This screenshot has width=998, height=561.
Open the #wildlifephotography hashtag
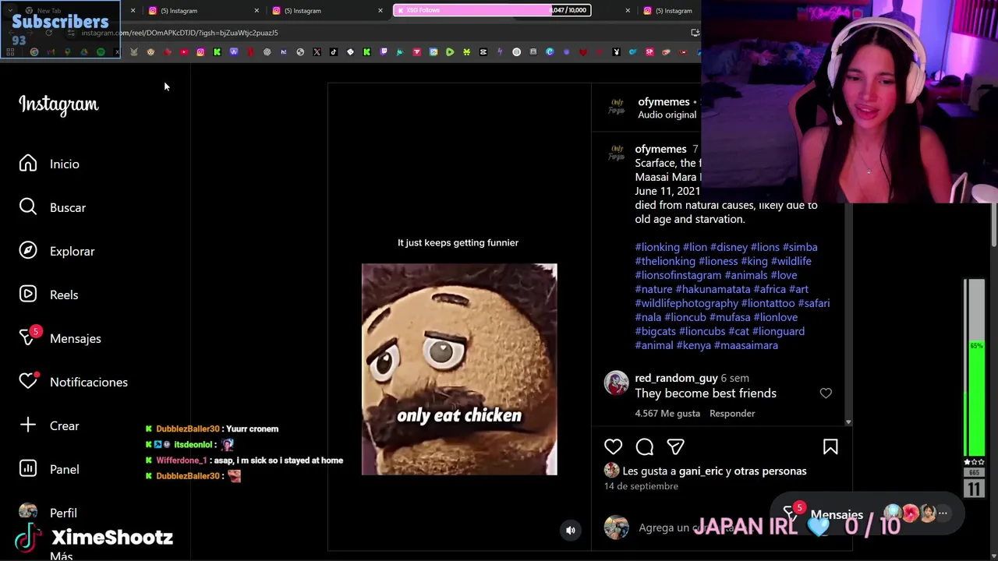pos(686,303)
